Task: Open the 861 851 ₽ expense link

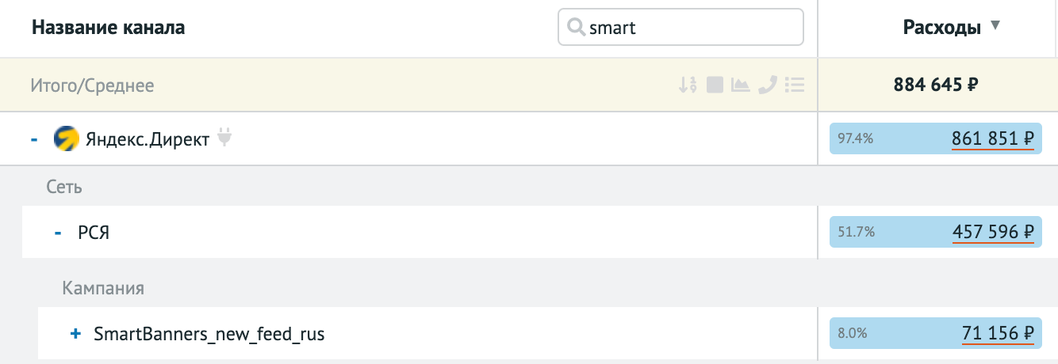Action: tap(993, 139)
